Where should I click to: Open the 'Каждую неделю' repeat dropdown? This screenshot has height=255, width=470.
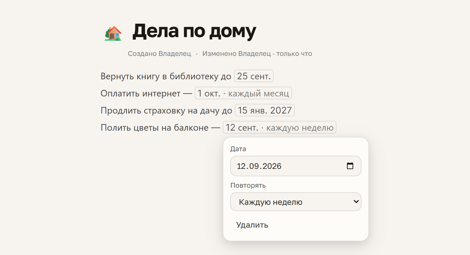(x=296, y=202)
